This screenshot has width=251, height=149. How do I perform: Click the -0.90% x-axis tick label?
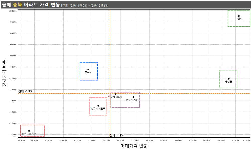pos(164,140)
